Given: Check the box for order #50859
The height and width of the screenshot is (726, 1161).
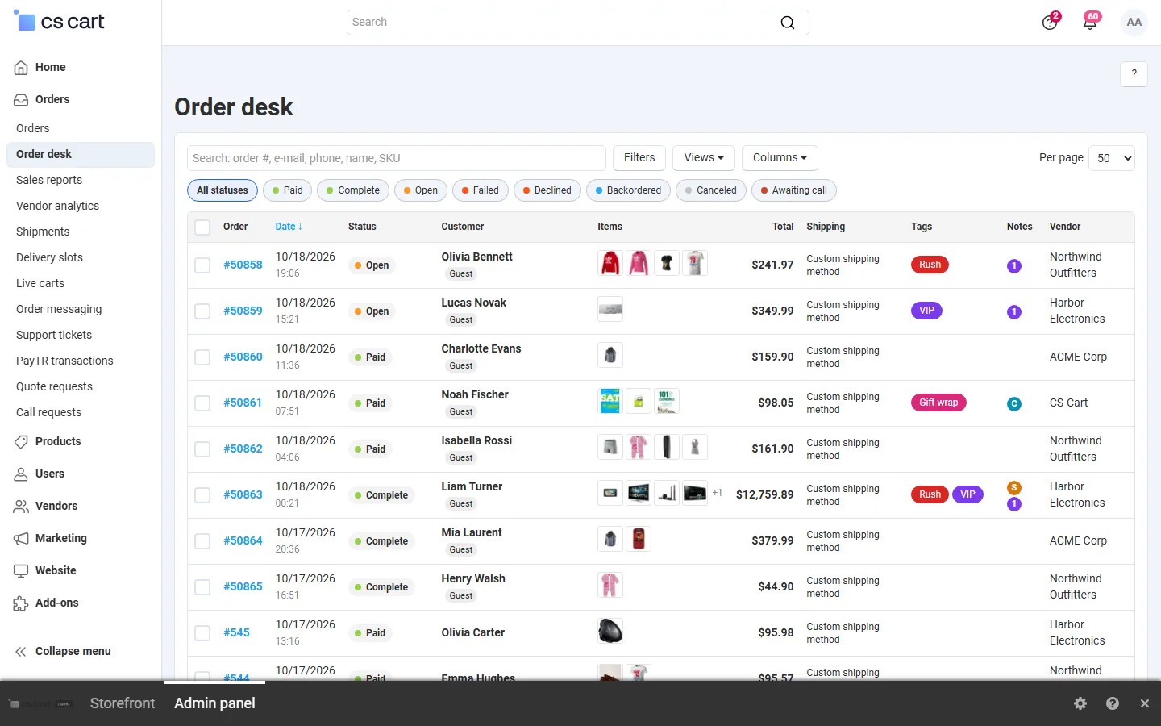Looking at the screenshot, I should 202,311.
